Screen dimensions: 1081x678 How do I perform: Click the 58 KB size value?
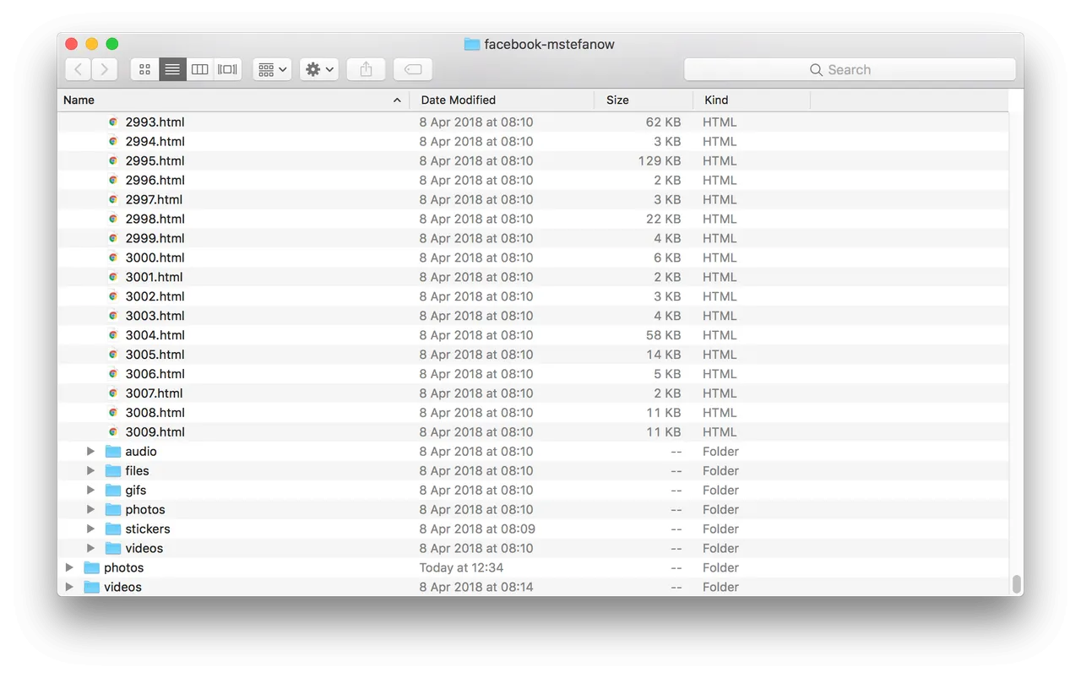(x=664, y=335)
